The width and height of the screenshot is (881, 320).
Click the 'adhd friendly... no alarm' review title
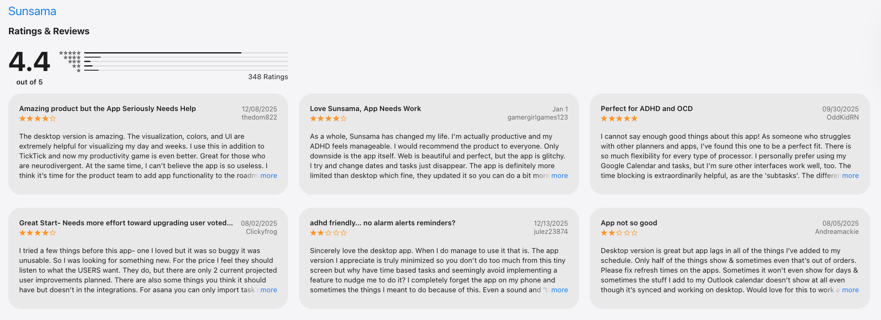click(x=382, y=223)
